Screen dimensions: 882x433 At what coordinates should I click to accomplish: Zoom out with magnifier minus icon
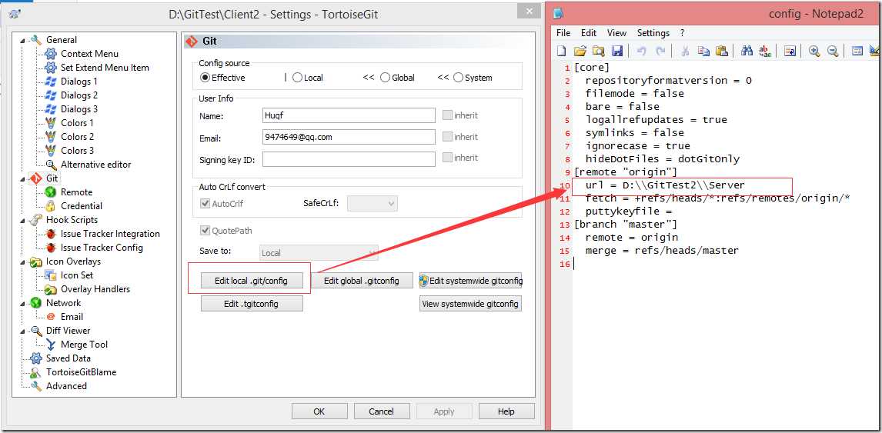pos(833,52)
